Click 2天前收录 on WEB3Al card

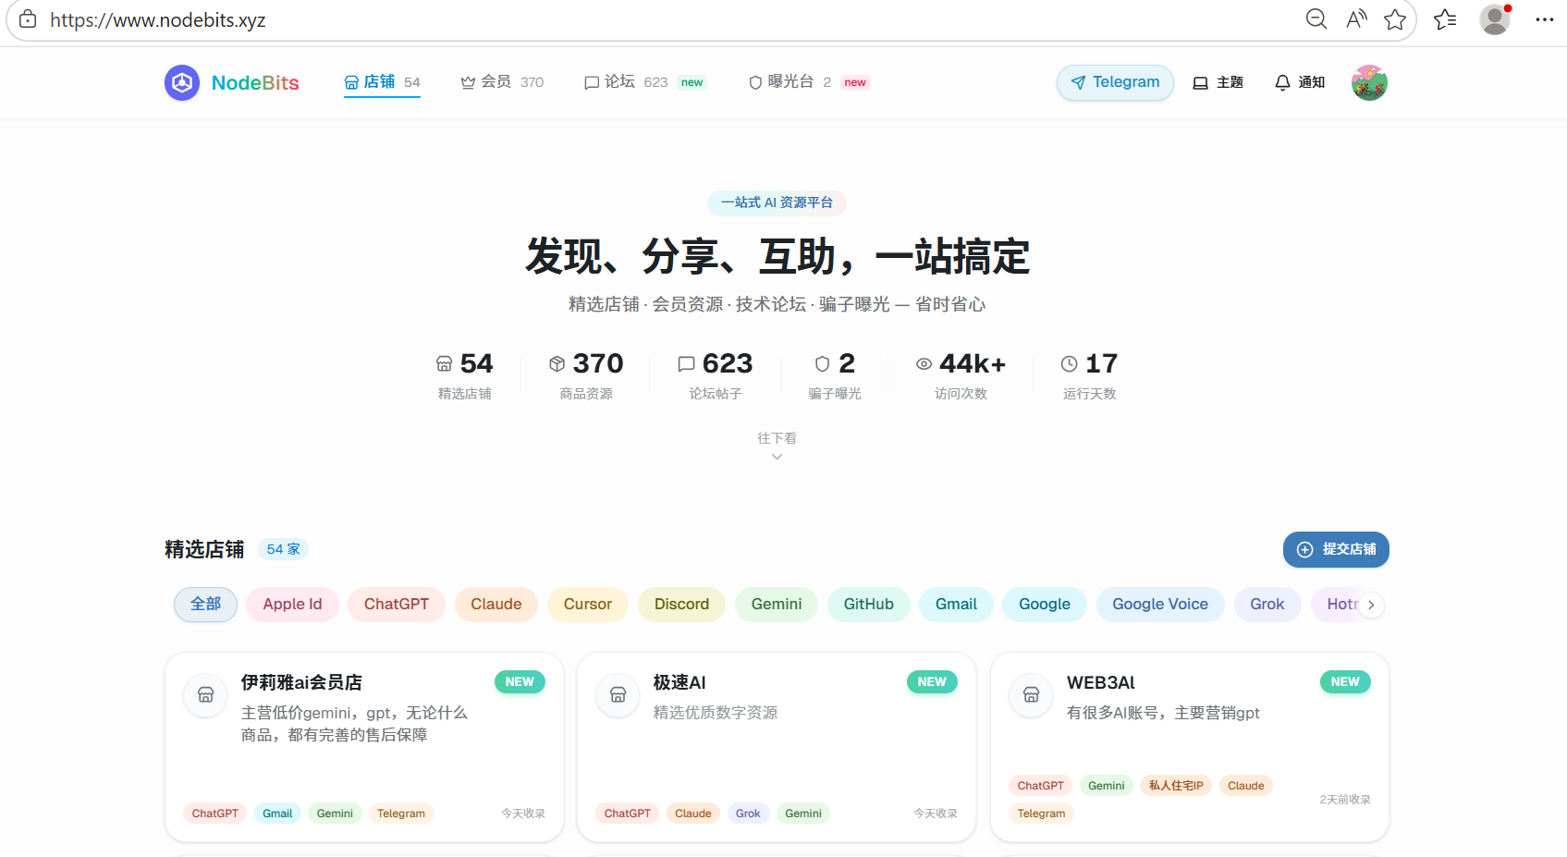coord(1345,800)
